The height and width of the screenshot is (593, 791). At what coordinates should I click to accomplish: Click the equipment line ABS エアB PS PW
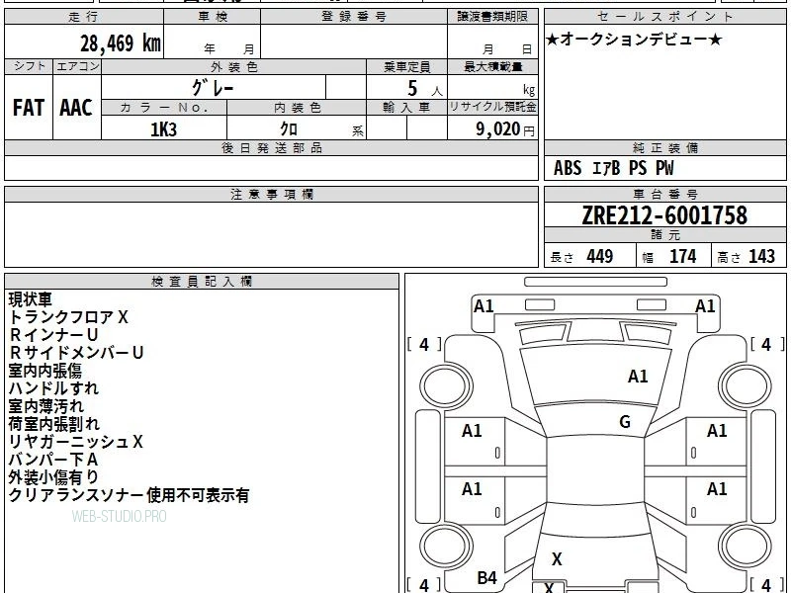(x=613, y=168)
